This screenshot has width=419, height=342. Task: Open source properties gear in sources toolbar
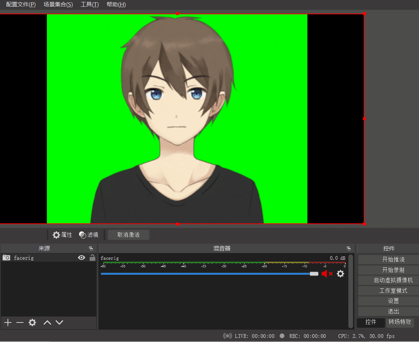pyautogui.click(x=32, y=322)
